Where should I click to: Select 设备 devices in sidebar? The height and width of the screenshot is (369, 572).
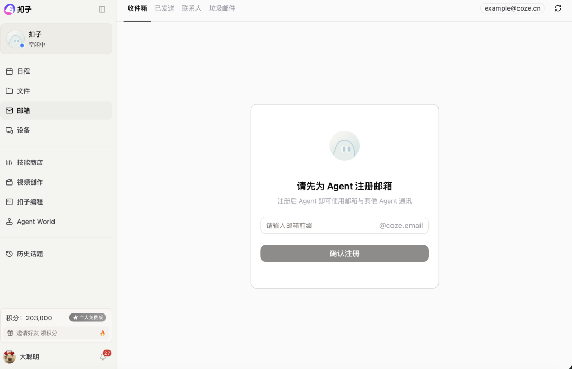[x=23, y=130]
